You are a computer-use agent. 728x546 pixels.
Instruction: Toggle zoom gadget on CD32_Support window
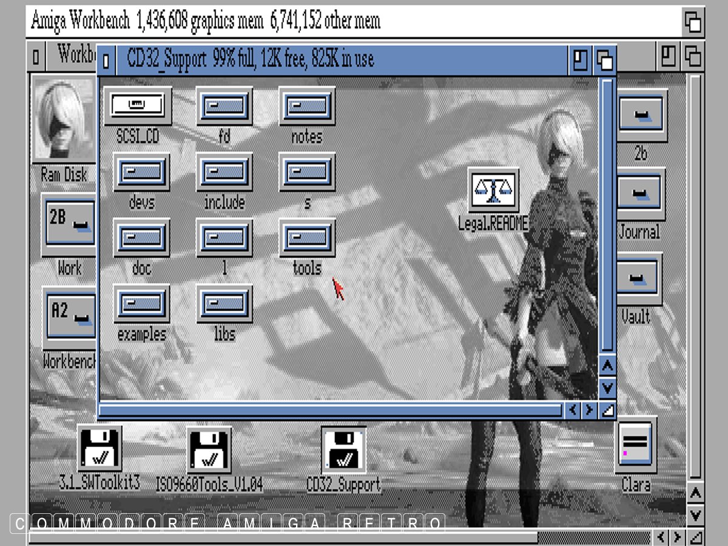[x=581, y=60]
